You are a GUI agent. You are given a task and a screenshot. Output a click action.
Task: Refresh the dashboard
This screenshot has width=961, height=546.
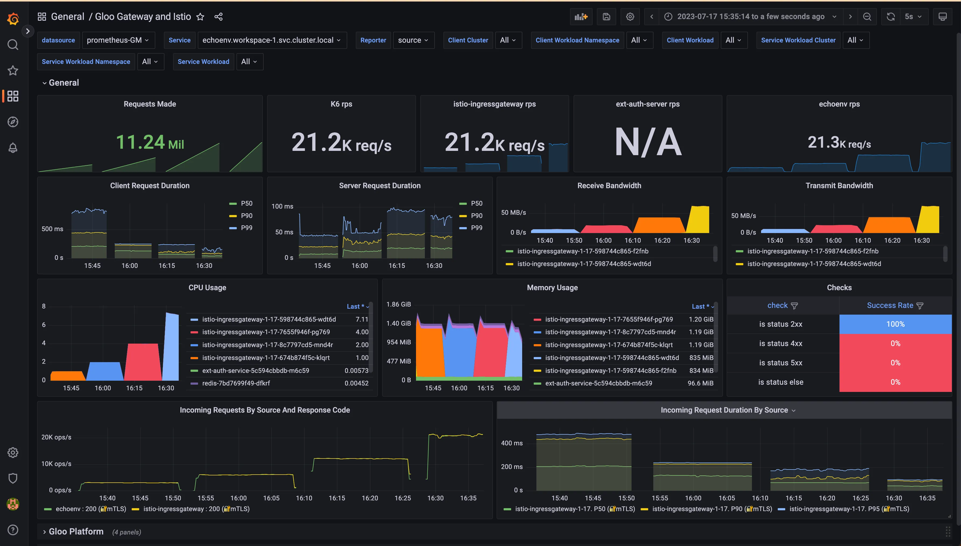point(891,16)
